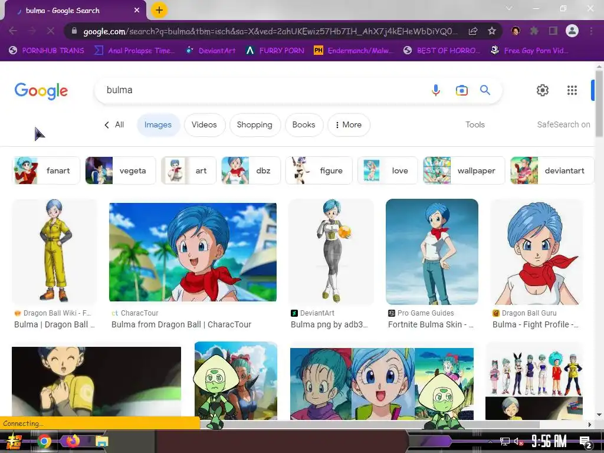This screenshot has width=604, height=453.
Task: Filter images by the wallpaper chip
Action: pos(464,170)
